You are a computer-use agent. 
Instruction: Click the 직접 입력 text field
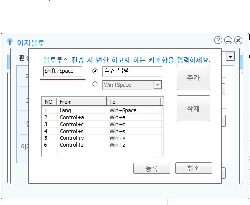132,71
